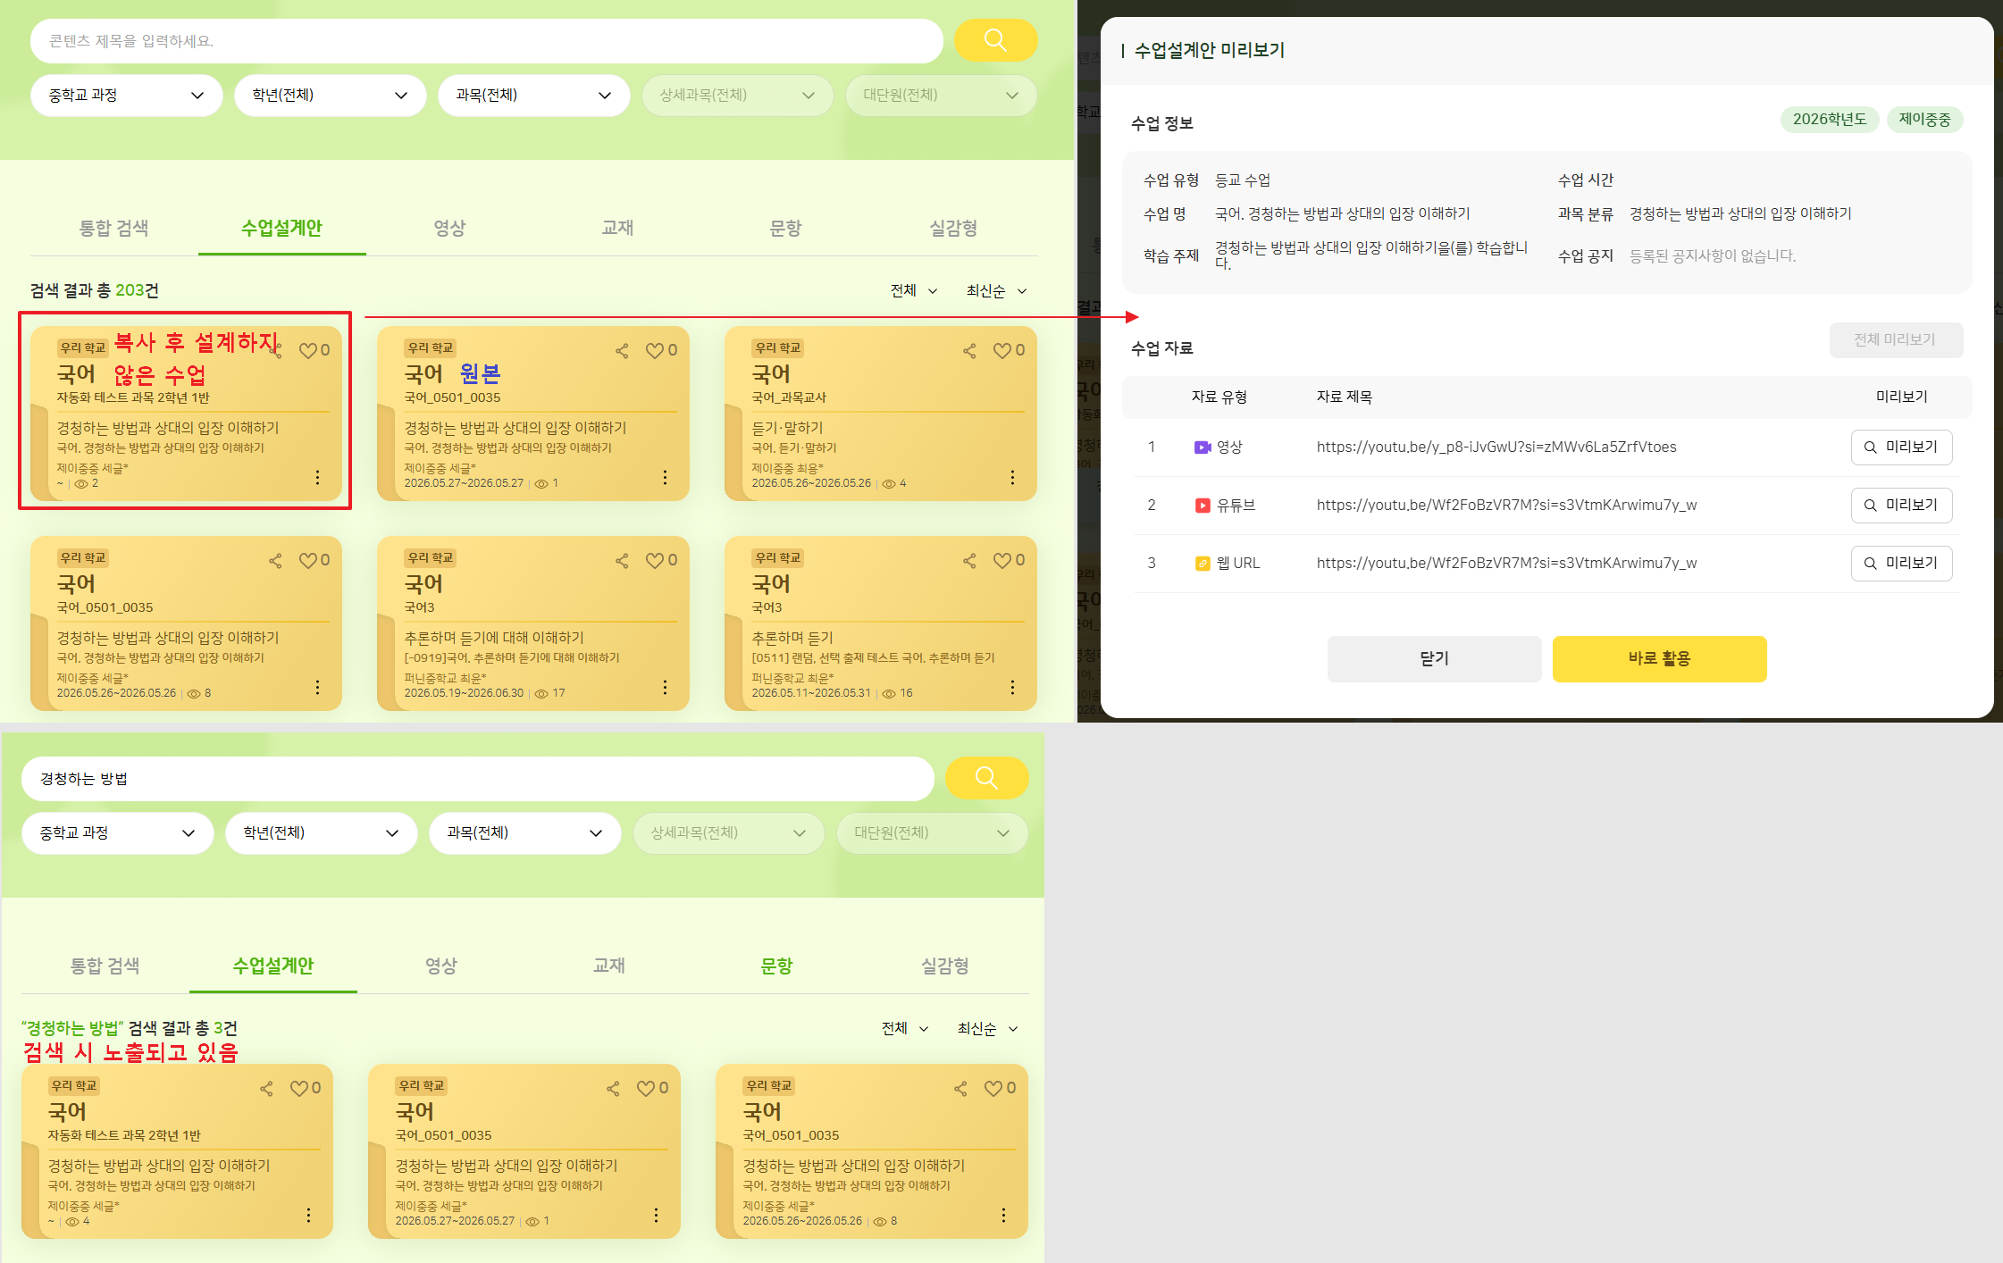
Task: Toggle heart like on 퍼닌중학교 [0511] card
Action: point(1009,561)
